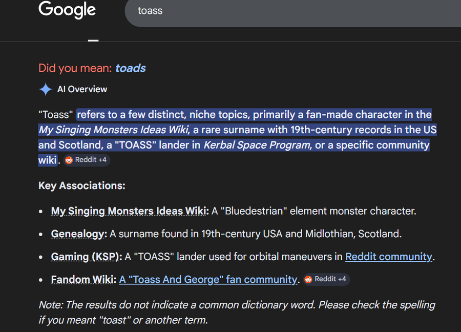The height and width of the screenshot is (332, 461).
Task: Click the underlined "Genealogy" term
Action: 79,234
